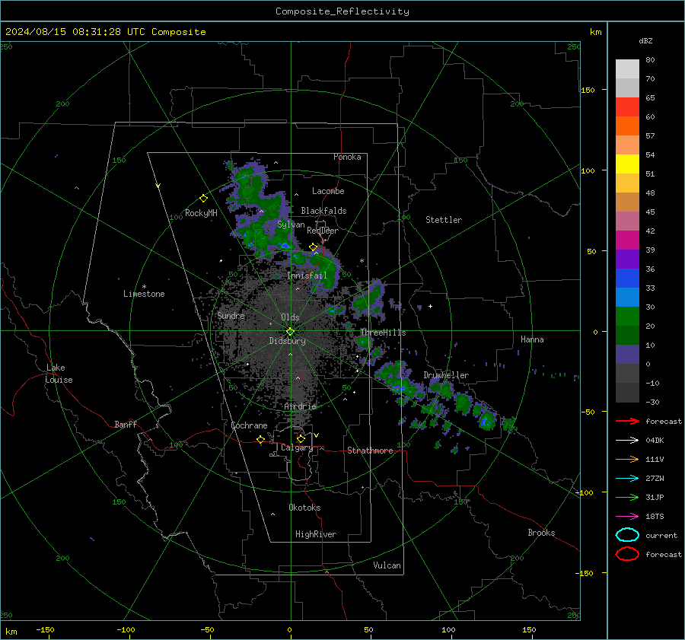Viewport: 685px width, 640px height.
Task: Click the Brooks label
Action: tap(541, 533)
